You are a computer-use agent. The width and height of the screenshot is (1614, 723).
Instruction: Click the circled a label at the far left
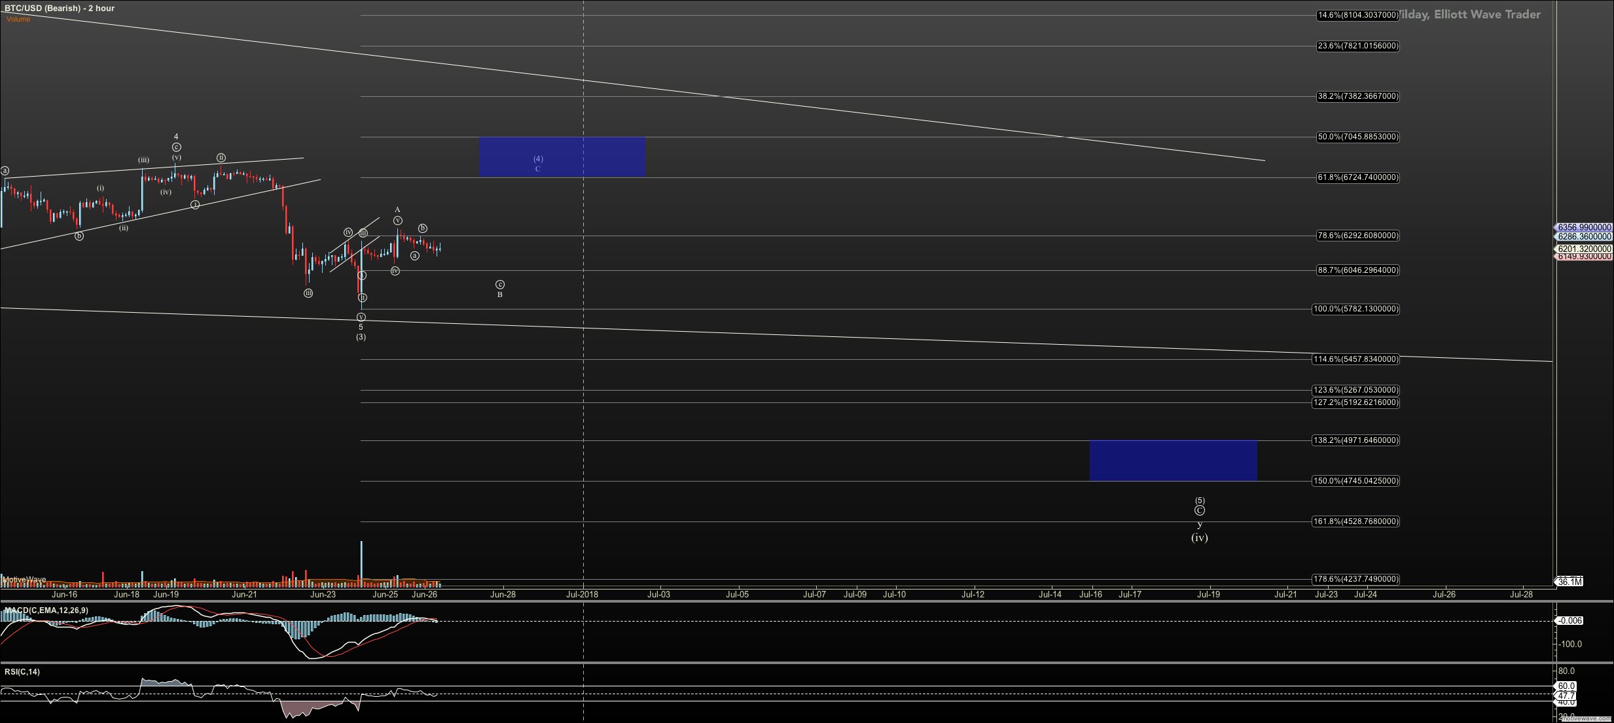click(x=5, y=171)
